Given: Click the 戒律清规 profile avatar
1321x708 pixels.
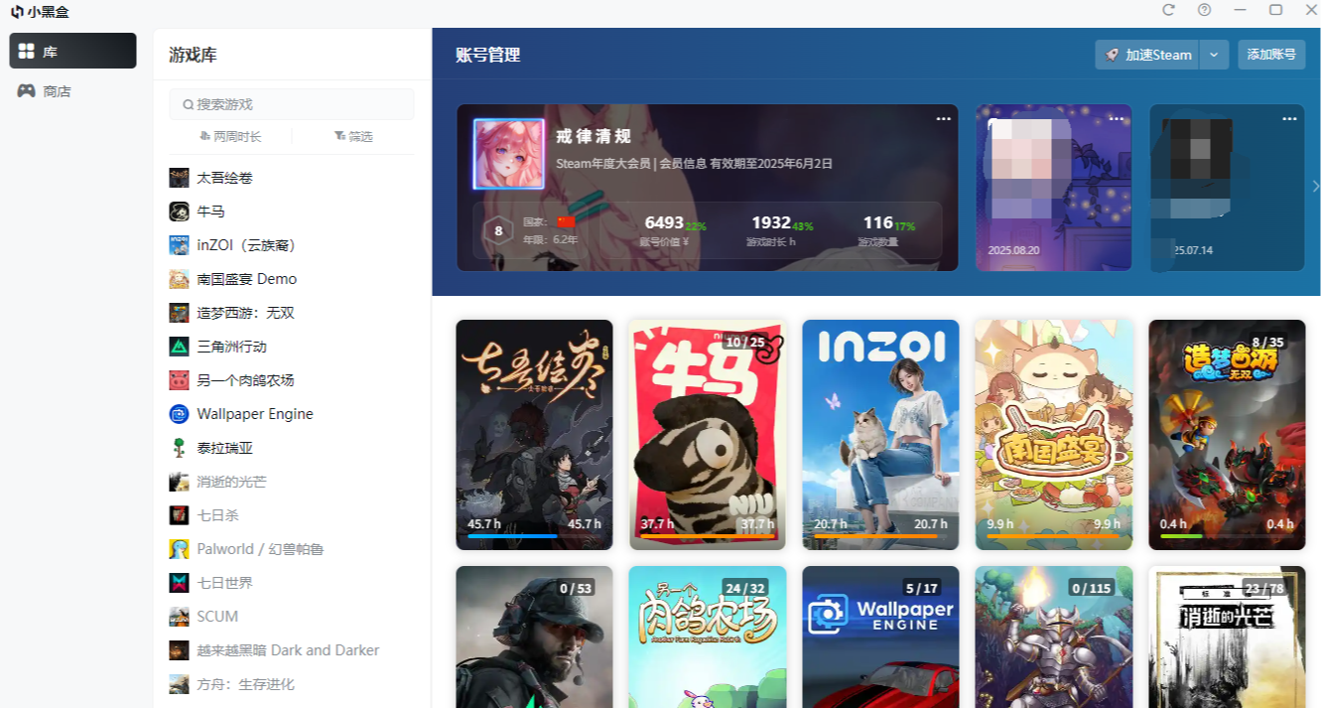Looking at the screenshot, I should coord(509,155).
